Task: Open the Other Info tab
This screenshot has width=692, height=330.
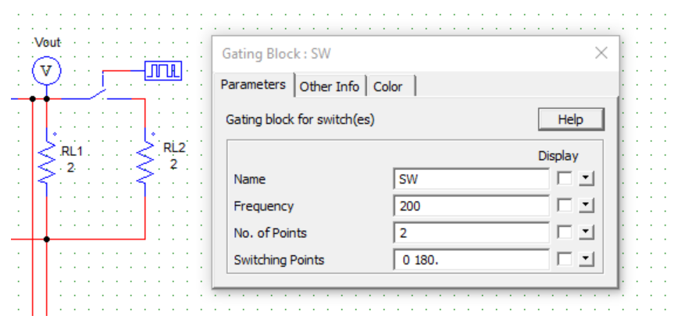Action: coord(330,87)
